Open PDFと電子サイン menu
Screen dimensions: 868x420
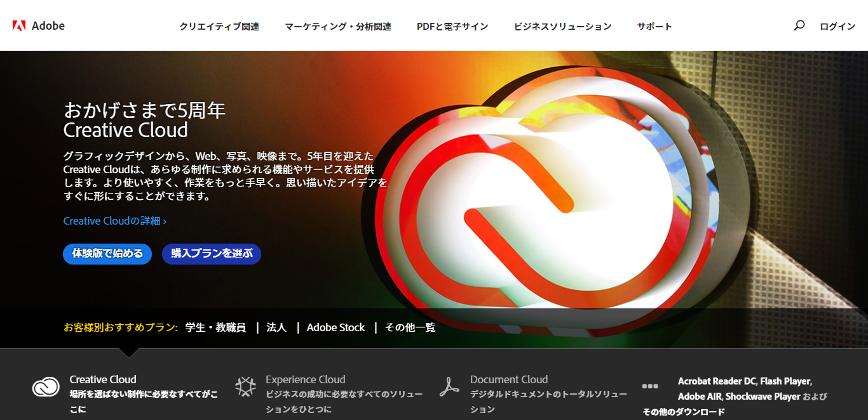(452, 27)
